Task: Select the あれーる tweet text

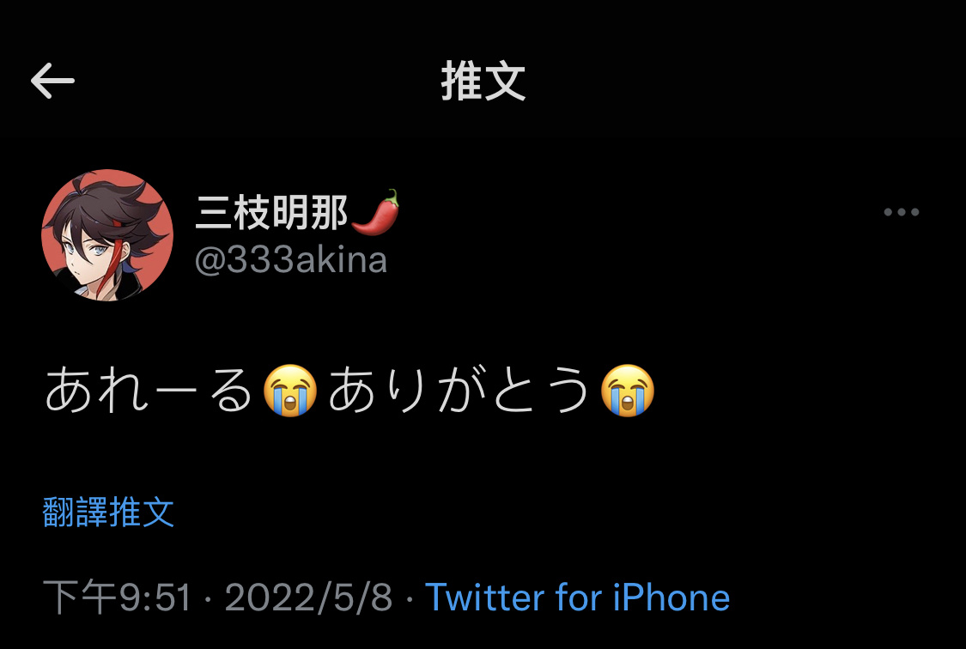Action: [149, 391]
